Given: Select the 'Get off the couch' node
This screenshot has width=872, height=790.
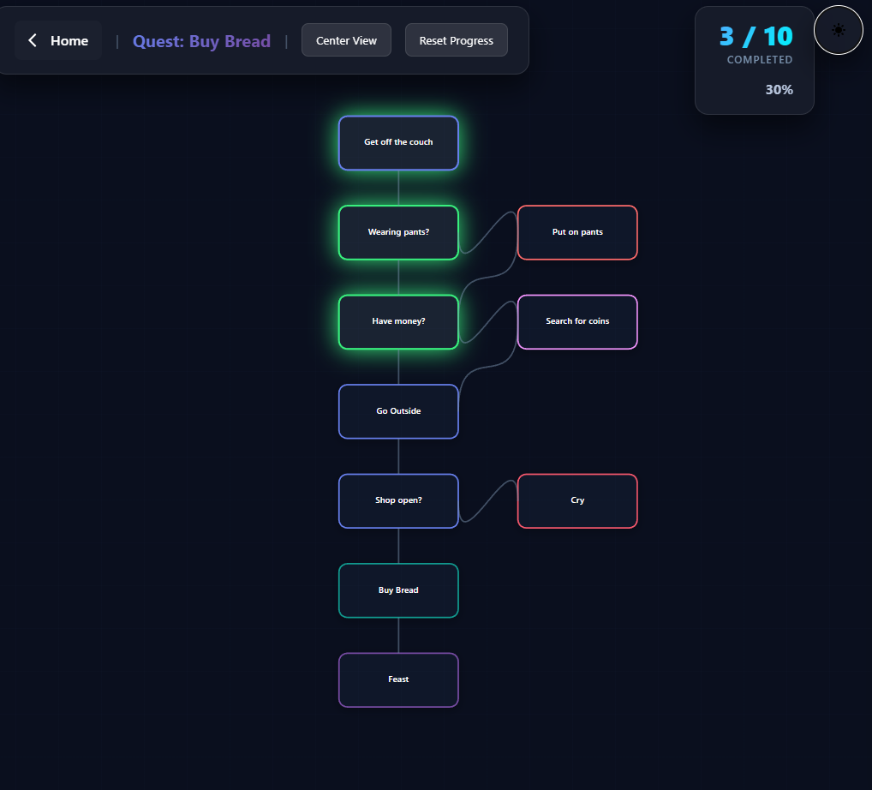Looking at the screenshot, I should [398, 142].
